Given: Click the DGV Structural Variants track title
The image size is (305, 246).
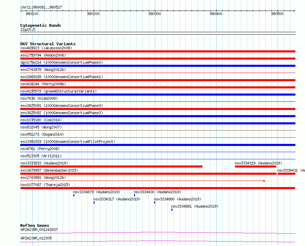Looking at the screenshot, I should point(48,44).
